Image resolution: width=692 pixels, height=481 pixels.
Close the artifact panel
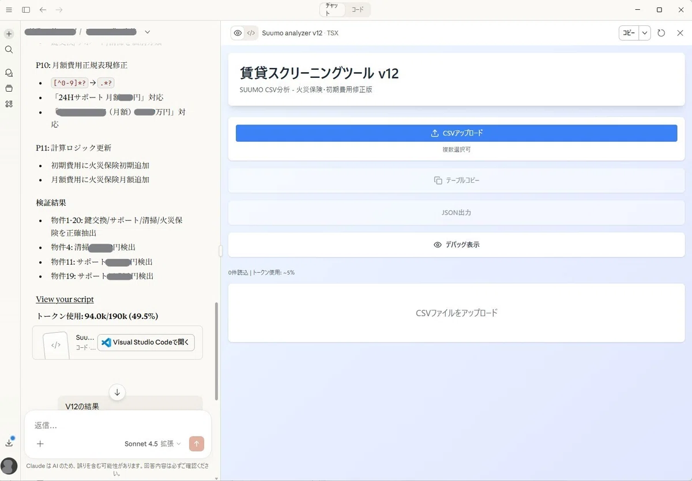(680, 33)
